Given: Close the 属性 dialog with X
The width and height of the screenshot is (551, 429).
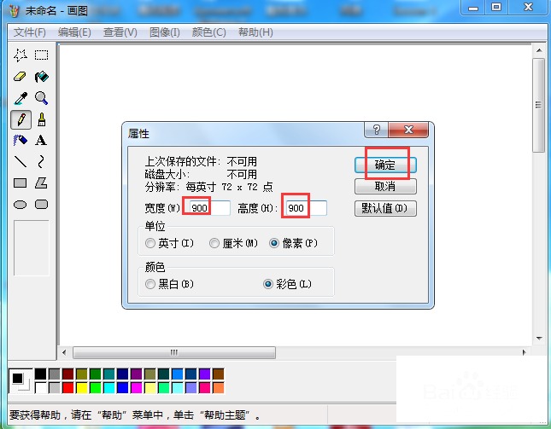Looking at the screenshot, I should click(x=408, y=130).
